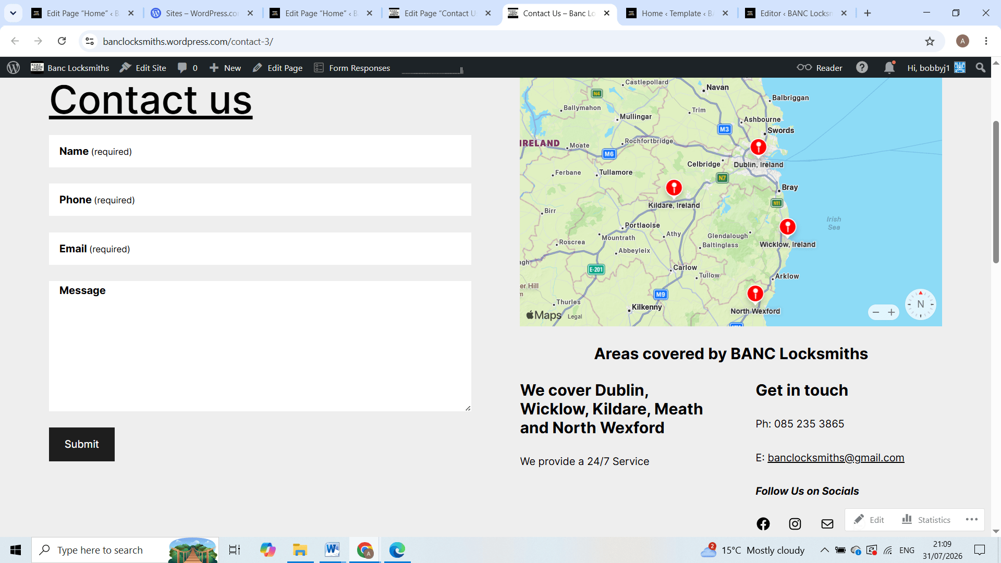Switch to the Sites – WordPress.com tab
1001x563 pixels.
click(202, 13)
